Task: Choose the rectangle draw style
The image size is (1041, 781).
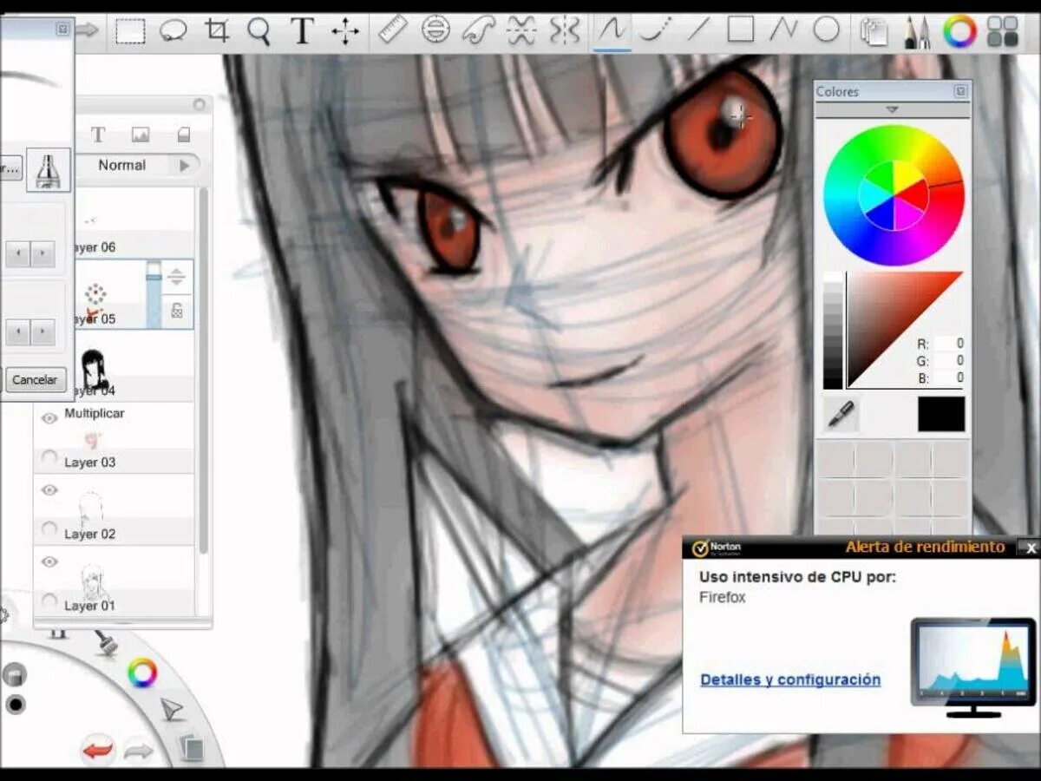Action: pyautogui.click(x=740, y=30)
